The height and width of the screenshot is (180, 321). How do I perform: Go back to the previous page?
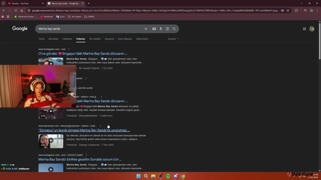pyautogui.click(x=4, y=10)
